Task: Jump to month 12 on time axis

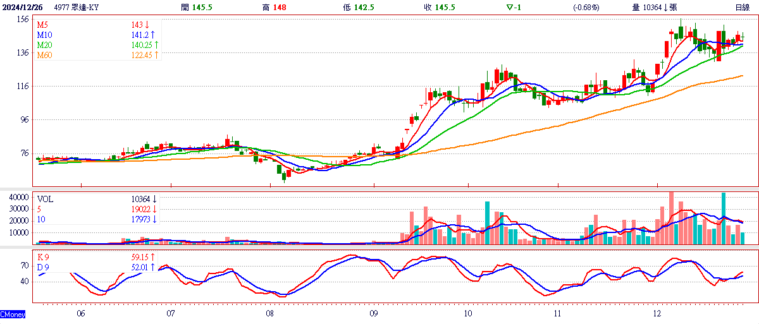Action: point(657,313)
